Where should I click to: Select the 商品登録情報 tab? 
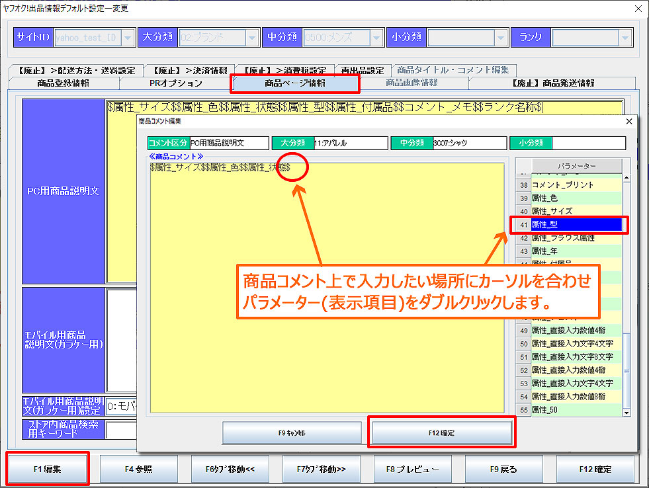pyautogui.click(x=64, y=83)
